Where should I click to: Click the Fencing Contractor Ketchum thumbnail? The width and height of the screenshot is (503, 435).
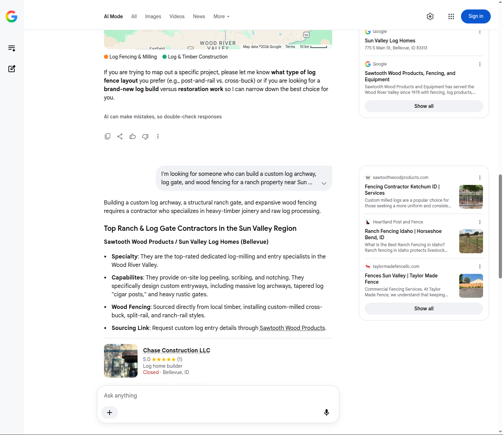pyautogui.click(x=471, y=197)
